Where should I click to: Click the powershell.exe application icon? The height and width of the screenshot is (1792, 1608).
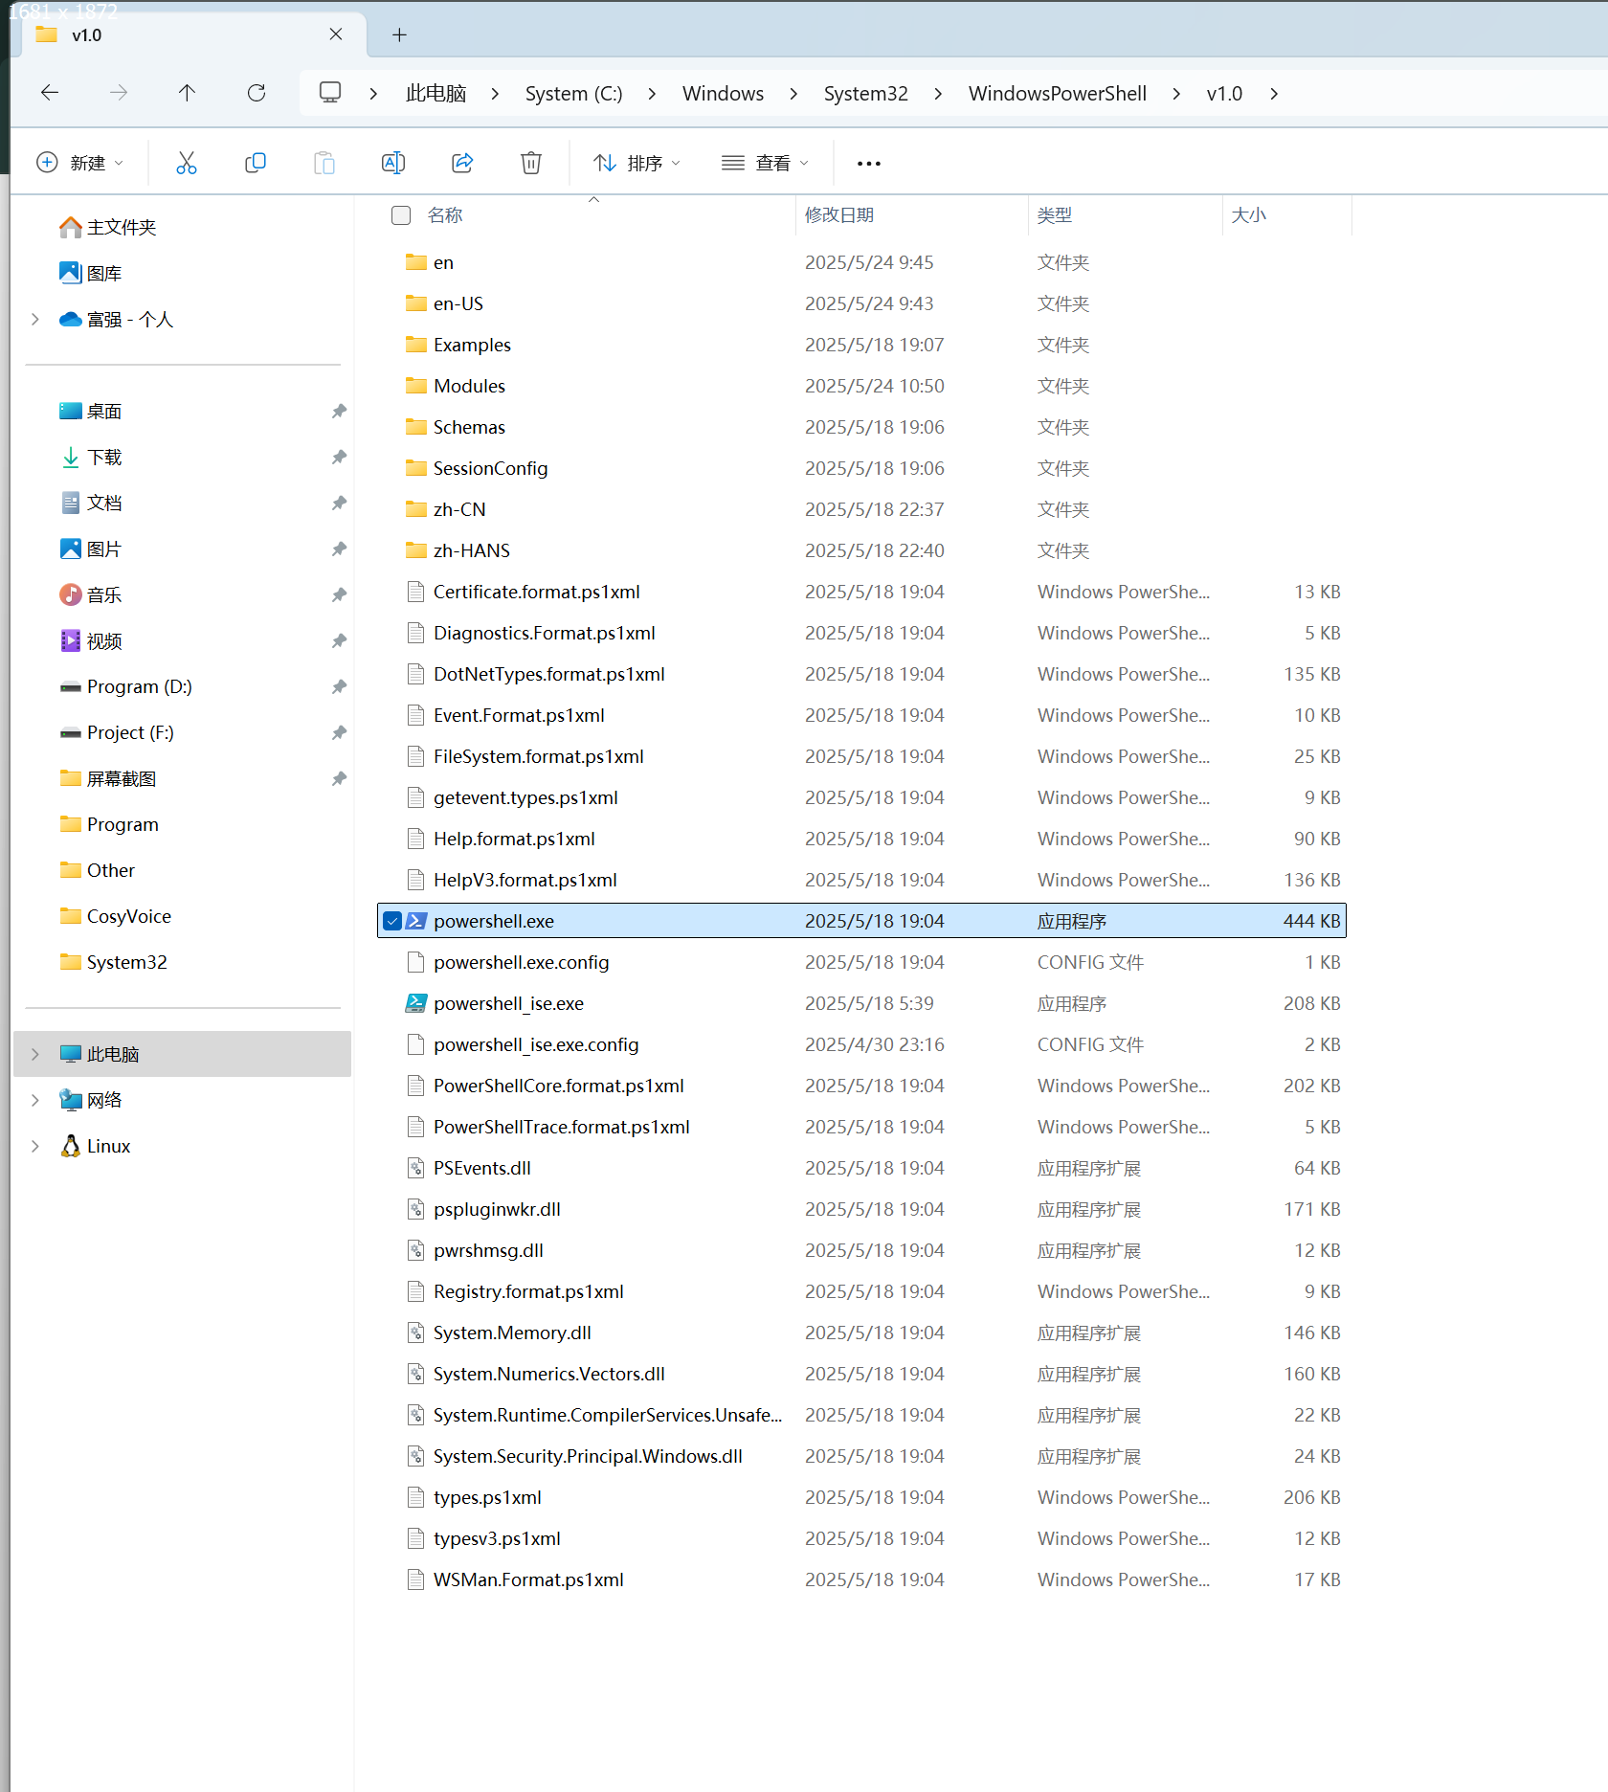point(415,921)
